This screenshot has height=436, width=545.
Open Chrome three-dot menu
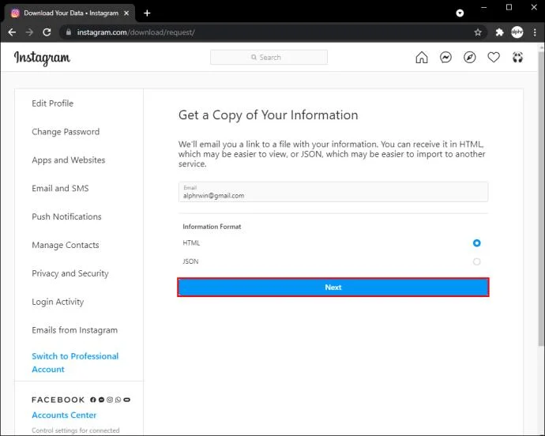point(535,32)
